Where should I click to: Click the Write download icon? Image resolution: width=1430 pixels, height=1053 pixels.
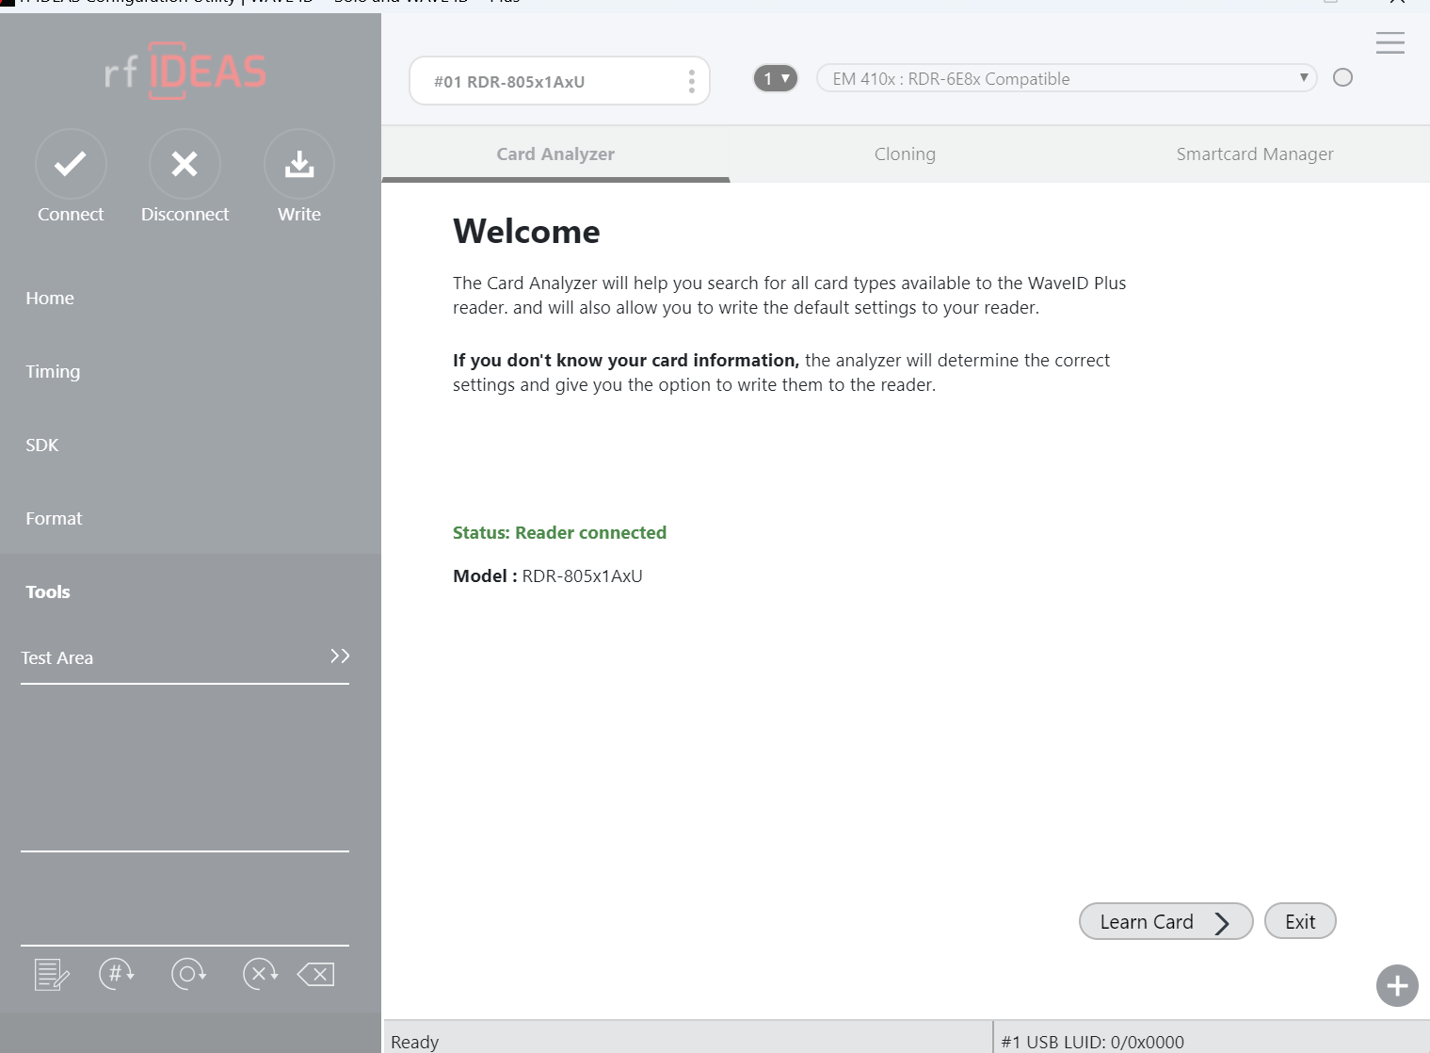tap(299, 164)
